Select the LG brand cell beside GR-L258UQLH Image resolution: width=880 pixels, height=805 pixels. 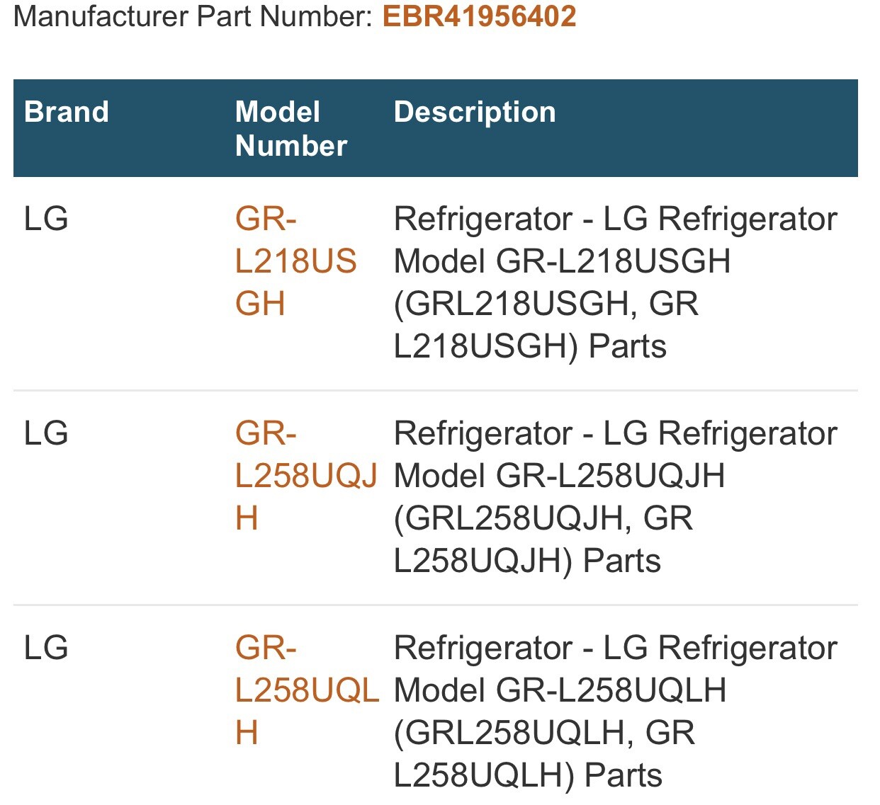(x=46, y=648)
